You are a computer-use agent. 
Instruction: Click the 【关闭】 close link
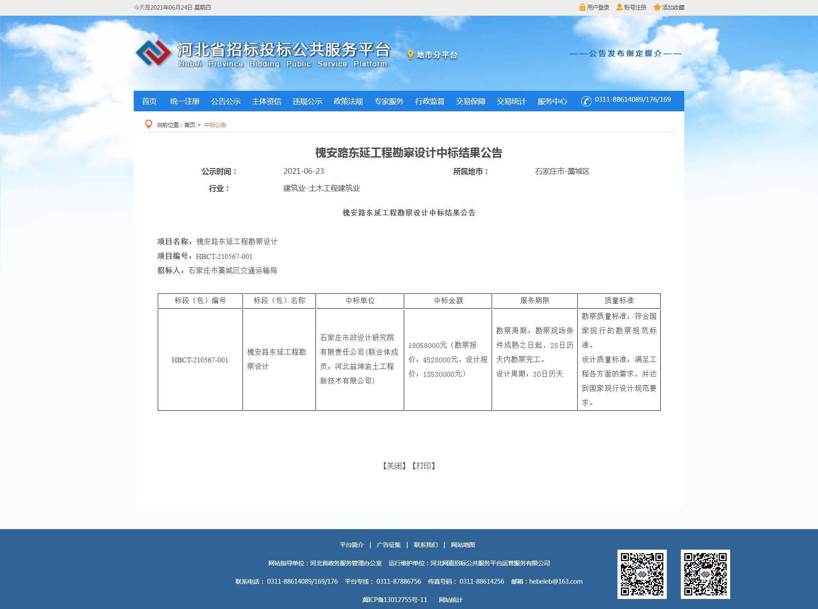click(x=395, y=466)
